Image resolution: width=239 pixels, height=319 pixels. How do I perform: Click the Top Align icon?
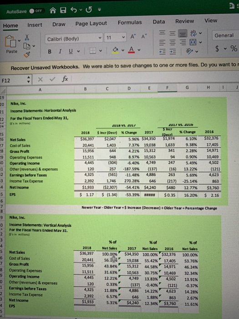pos(162,33)
